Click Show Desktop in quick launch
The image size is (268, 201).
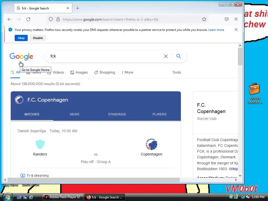click(x=19, y=197)
